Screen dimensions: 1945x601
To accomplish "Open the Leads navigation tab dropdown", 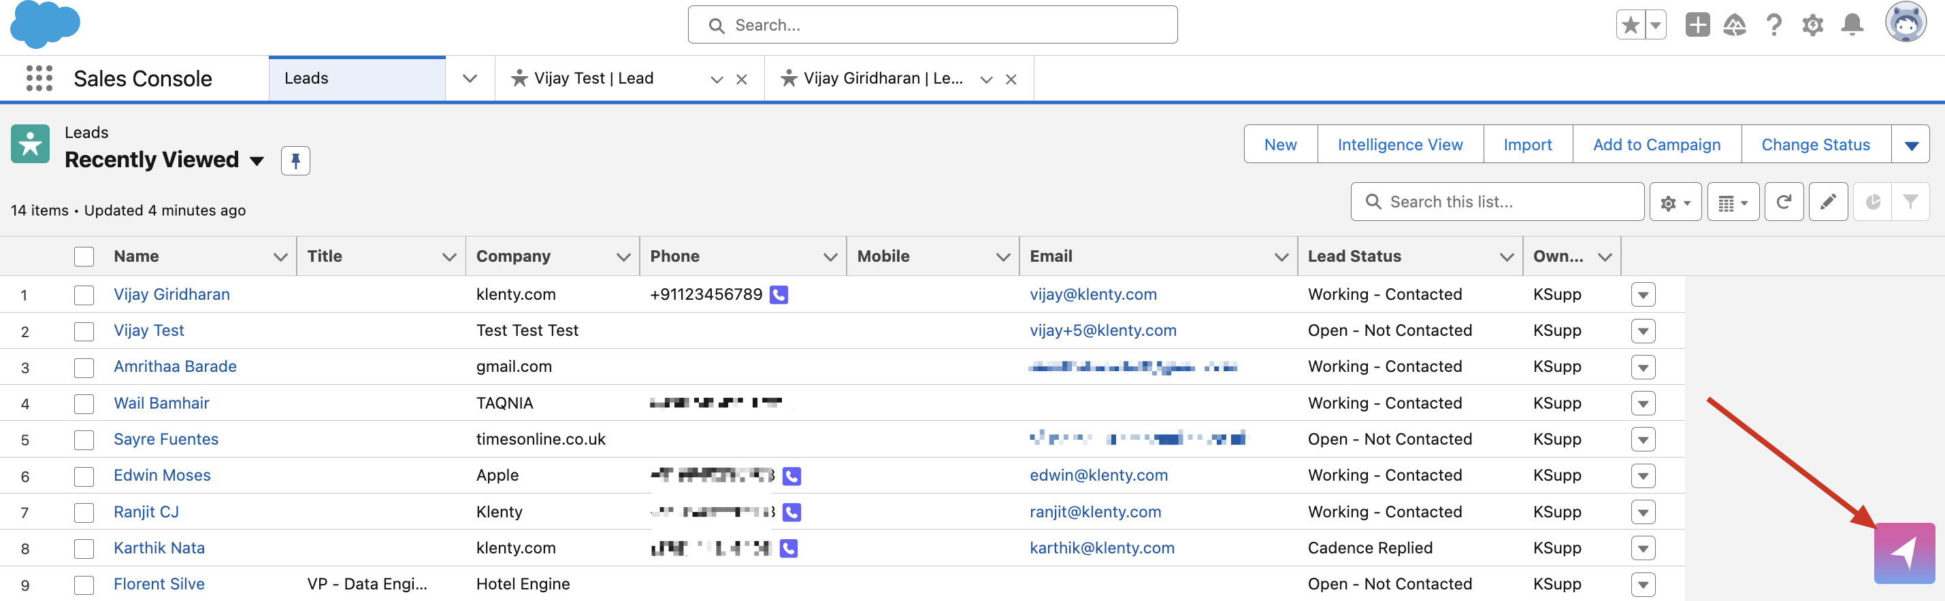I will pyautogui.click(x=470, y=78).
